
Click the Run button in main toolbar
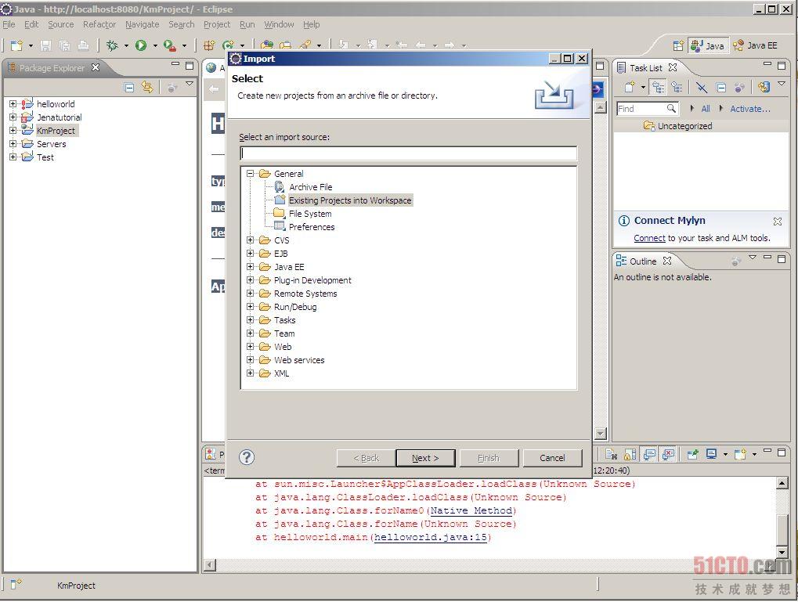tap(141, 46)
